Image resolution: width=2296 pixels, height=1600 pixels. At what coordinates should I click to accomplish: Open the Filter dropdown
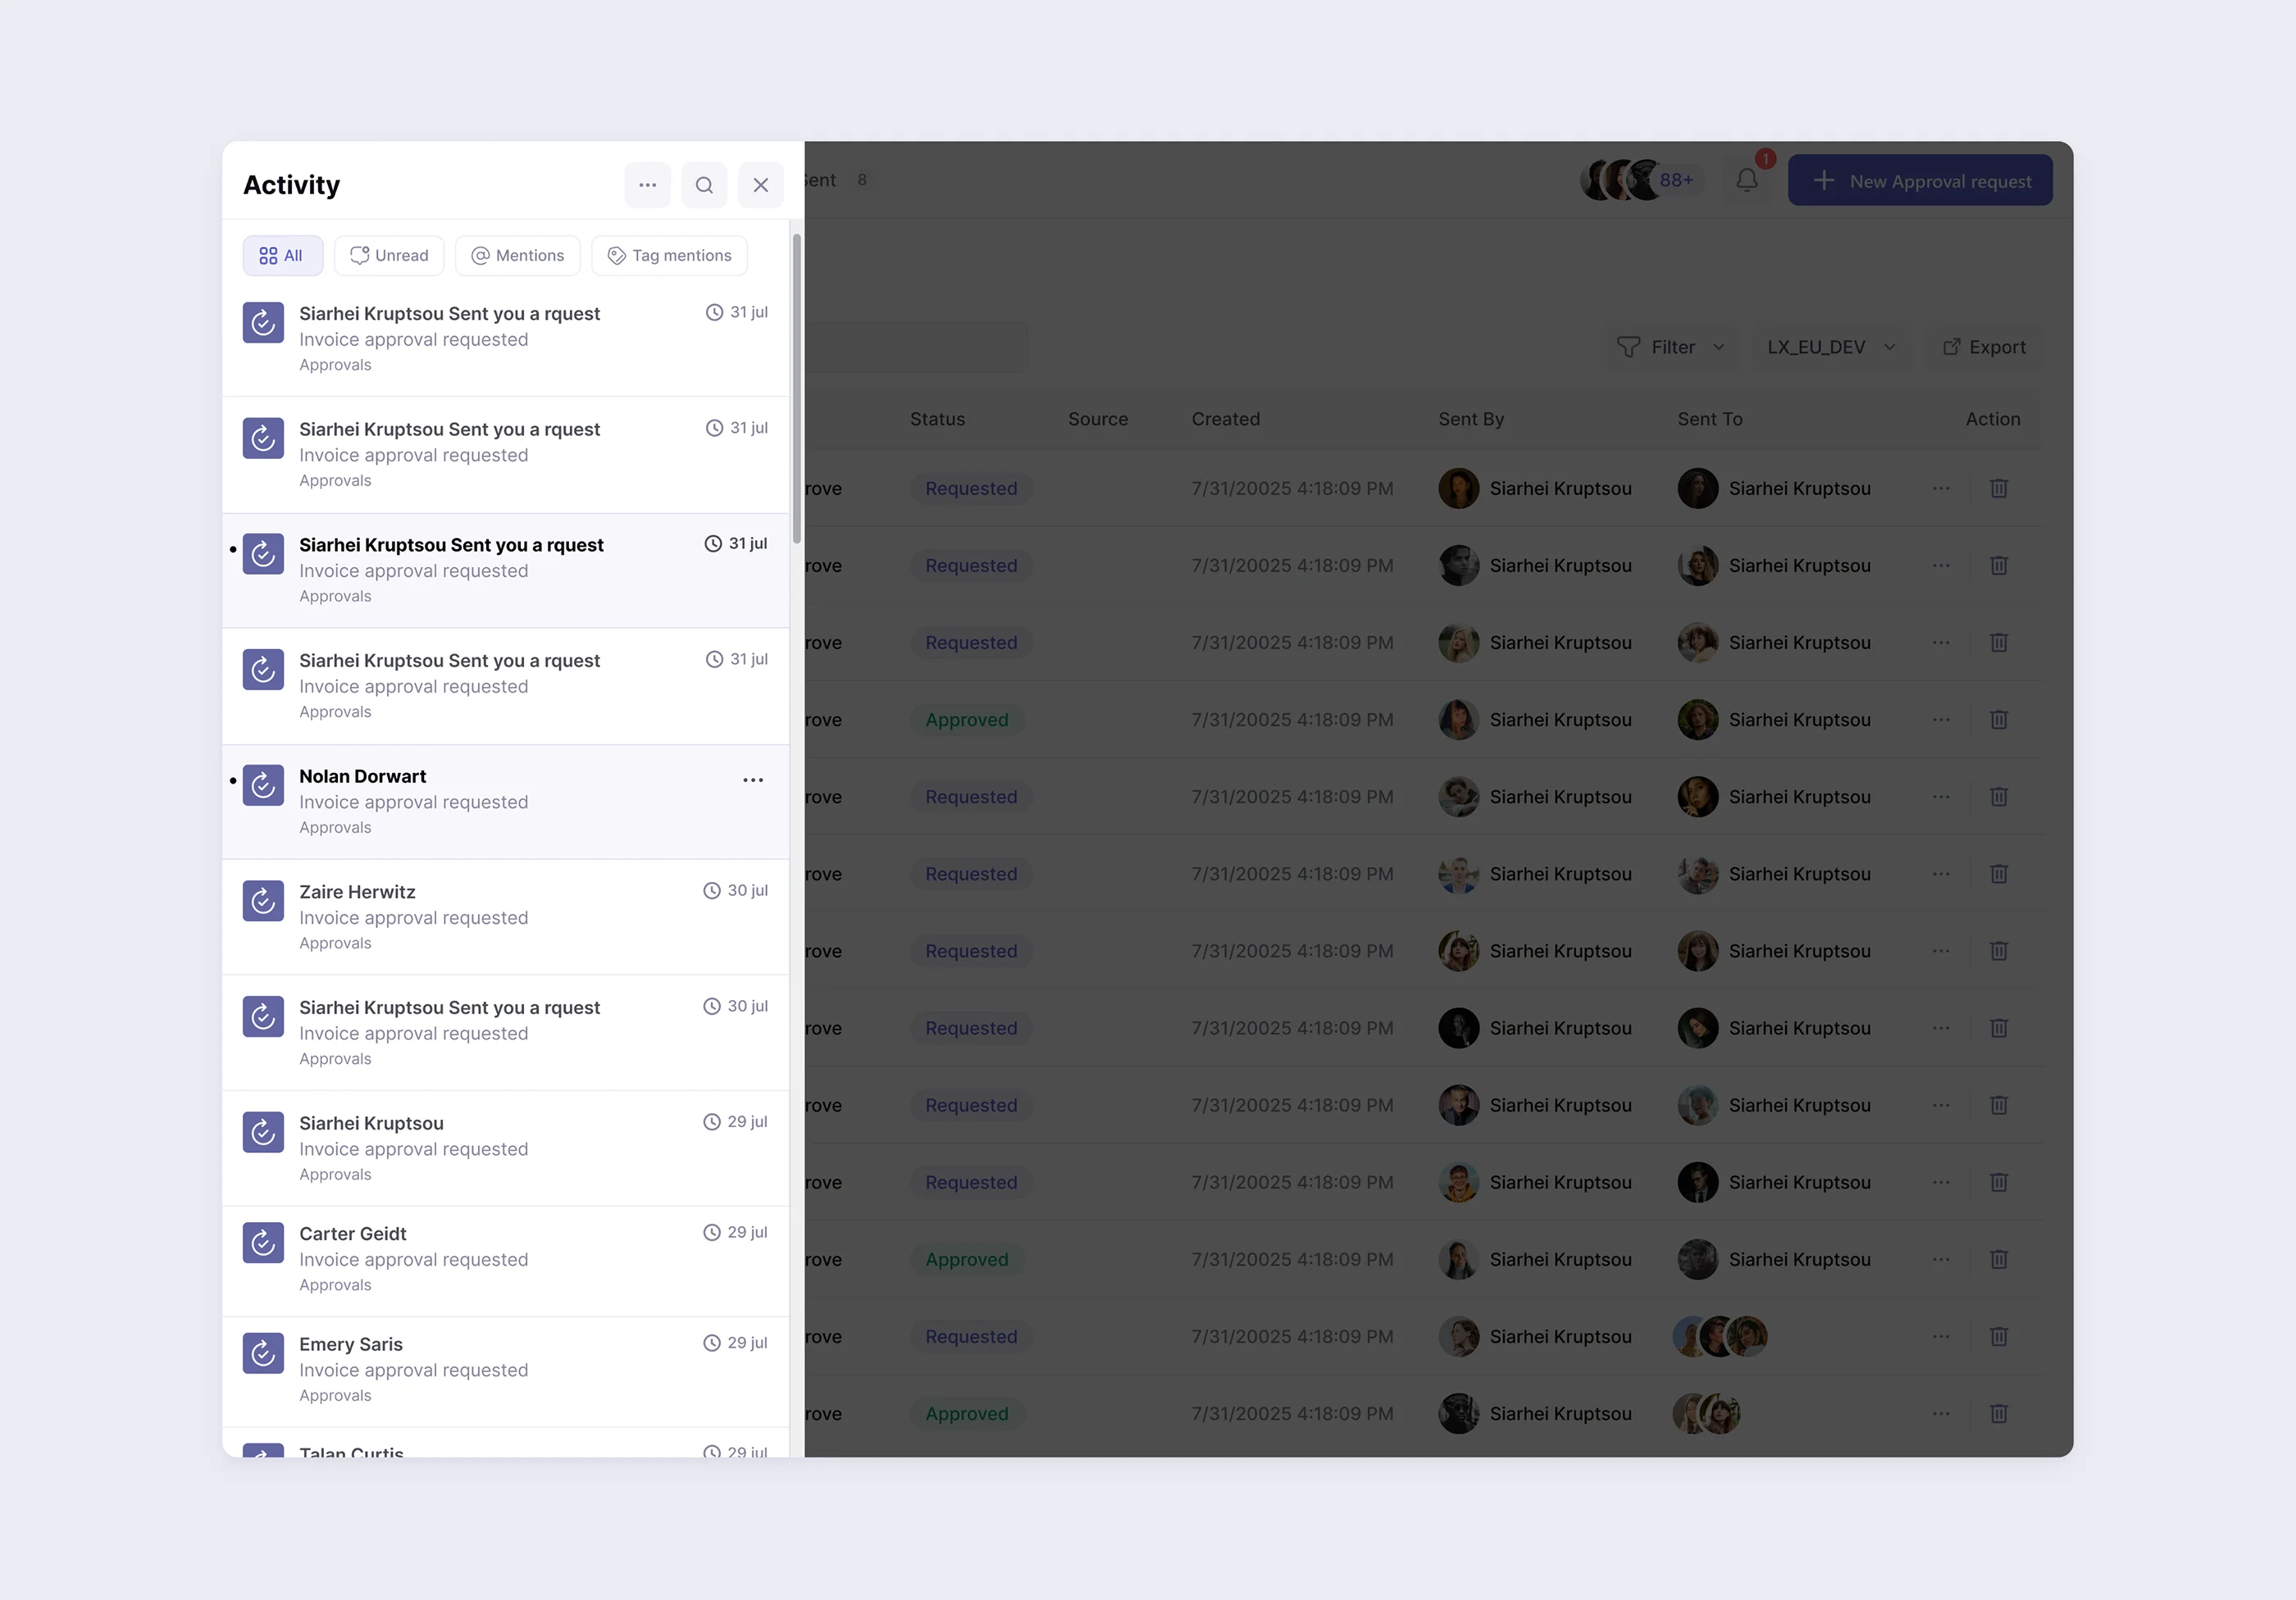click(1671, 347)
